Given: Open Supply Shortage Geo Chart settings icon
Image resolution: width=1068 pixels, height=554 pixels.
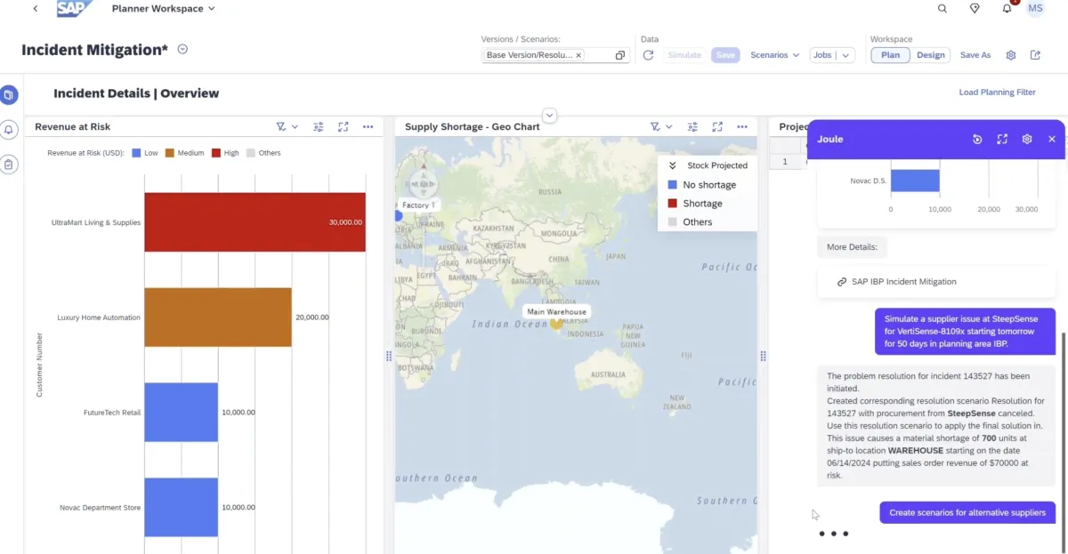Looking at the screenshot, I should click(692, 127).
